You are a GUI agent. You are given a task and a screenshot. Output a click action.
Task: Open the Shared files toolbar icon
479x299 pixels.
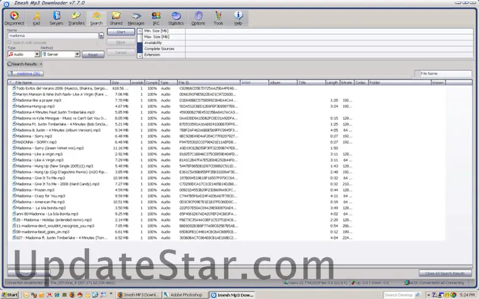[x=116, y=18]
